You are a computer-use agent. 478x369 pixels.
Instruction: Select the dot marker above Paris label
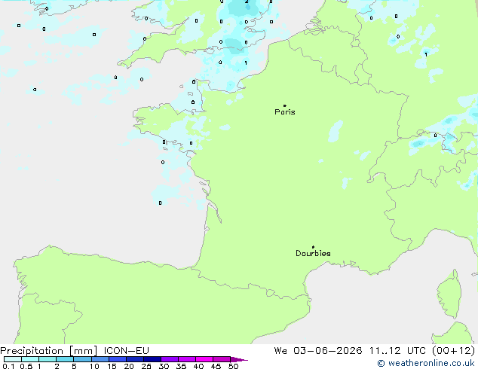[285, 105]
